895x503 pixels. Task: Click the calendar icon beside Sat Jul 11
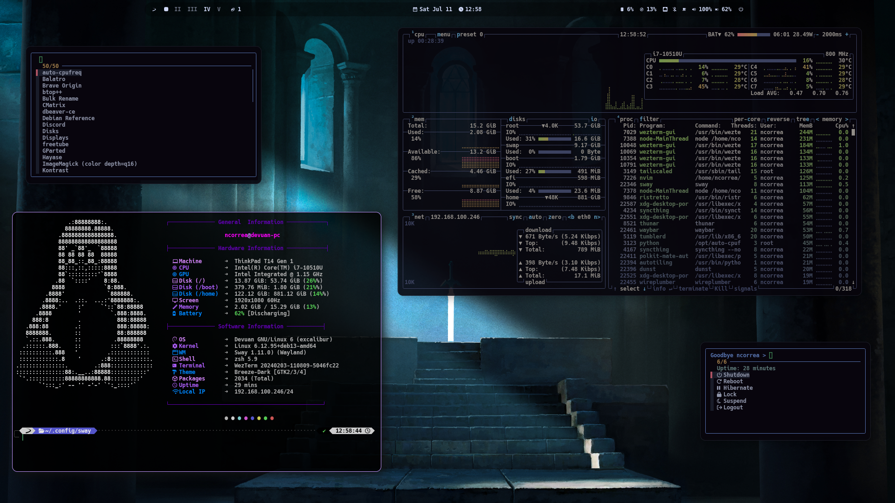[x=415, y=9]
